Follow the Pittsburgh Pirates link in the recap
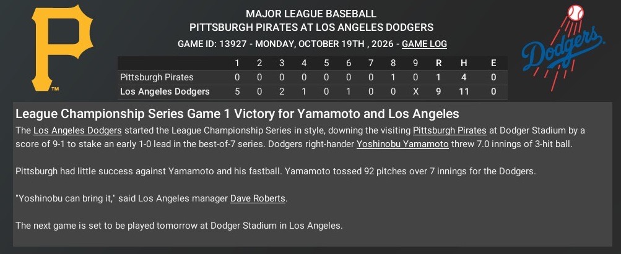 click(x=449, y=130)
